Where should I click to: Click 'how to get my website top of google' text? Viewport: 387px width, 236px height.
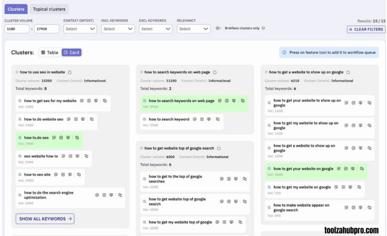pos(180,222)
